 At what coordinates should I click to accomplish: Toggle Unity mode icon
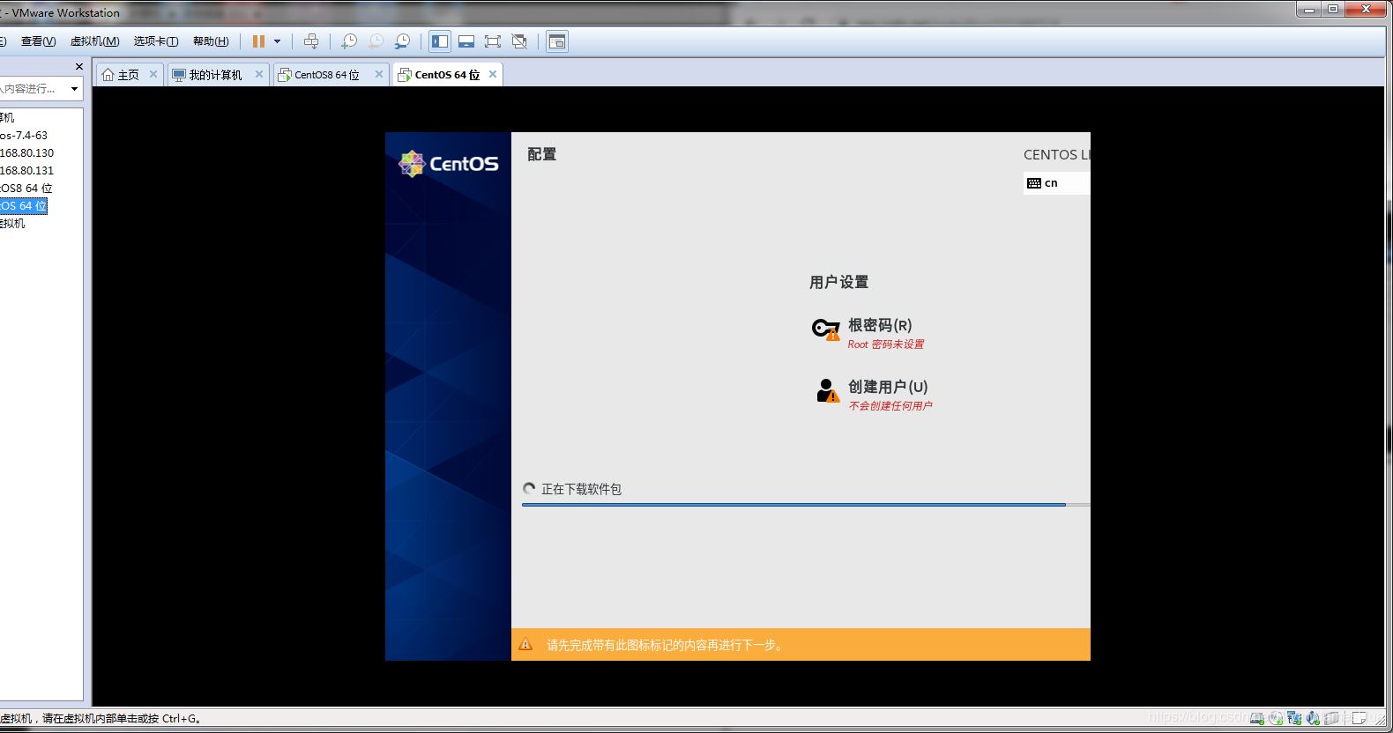519,41
